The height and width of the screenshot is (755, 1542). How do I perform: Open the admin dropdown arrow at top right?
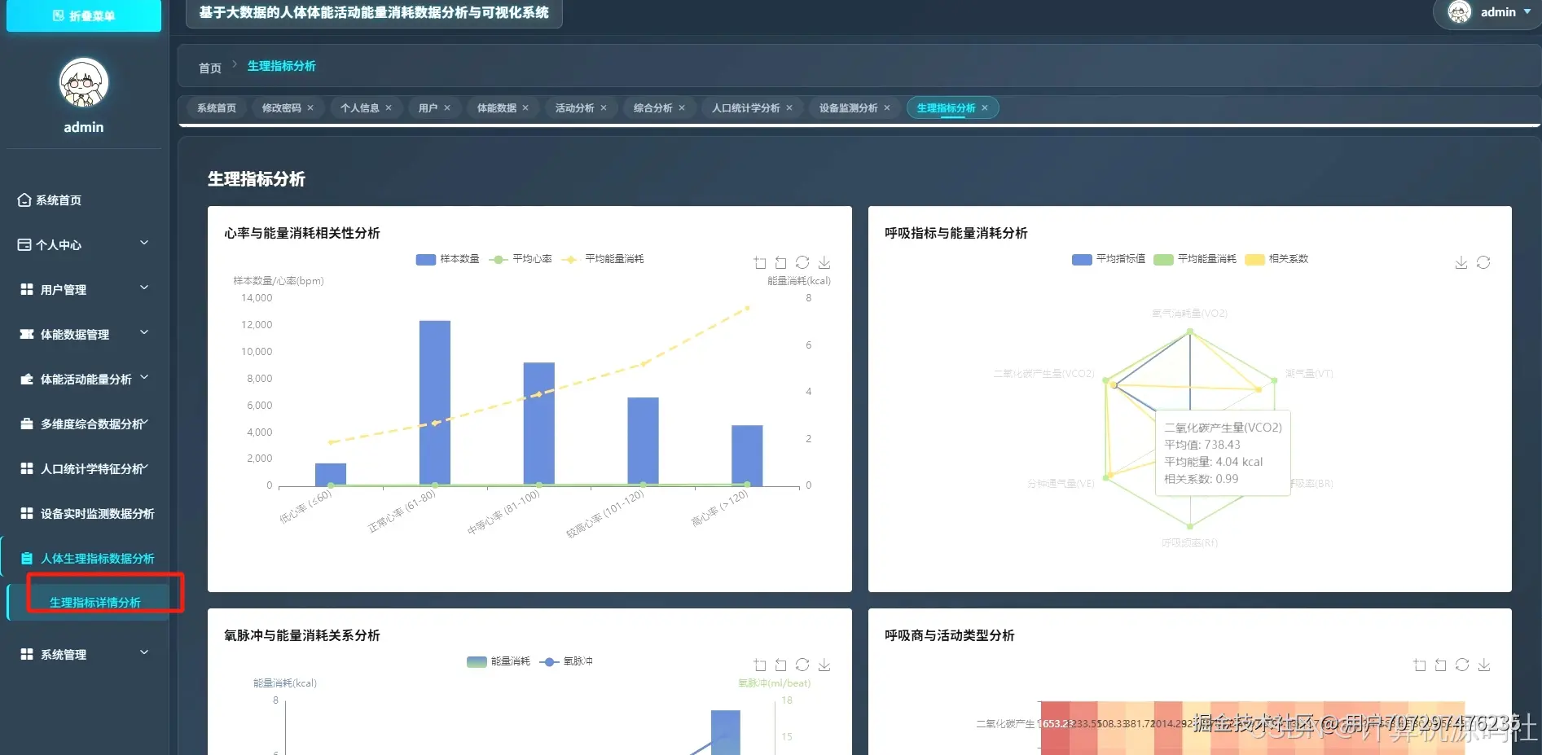(1527, 12)
